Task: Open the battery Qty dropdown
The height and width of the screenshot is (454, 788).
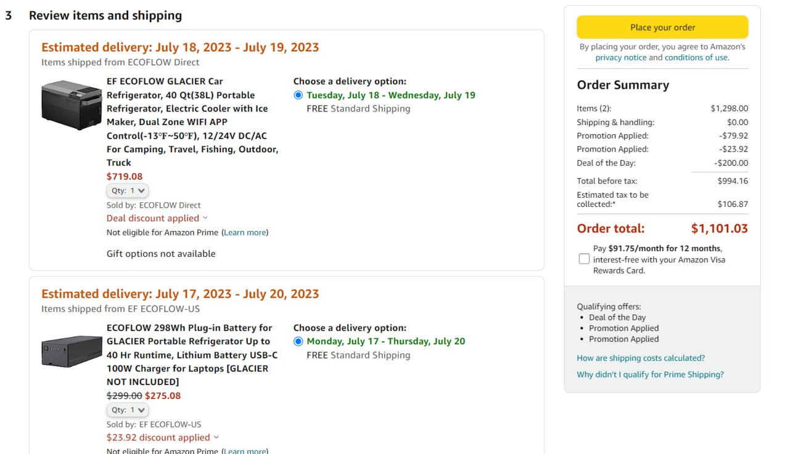Action: 128,410
